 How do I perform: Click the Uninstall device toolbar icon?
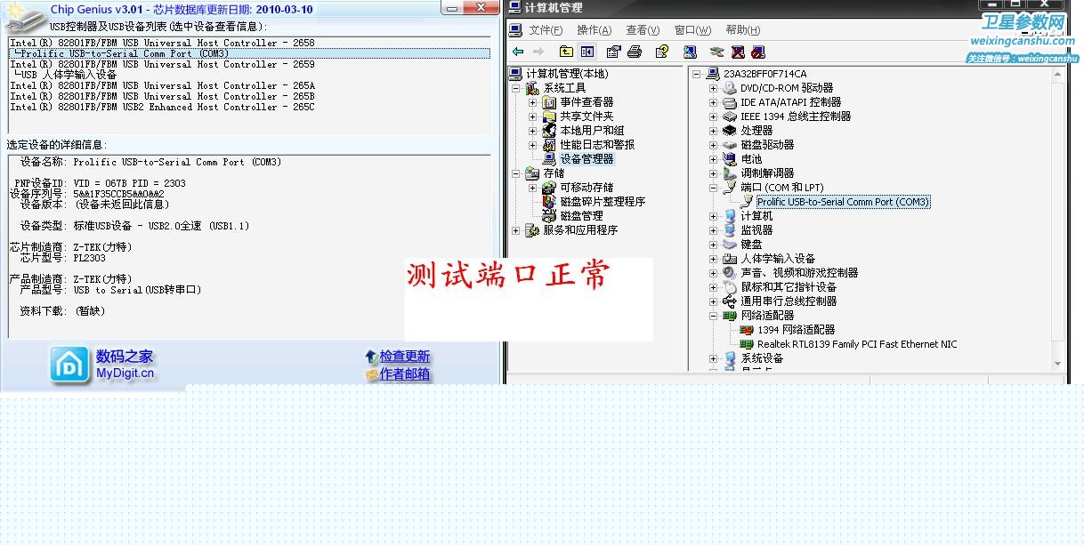pos(738,52)
